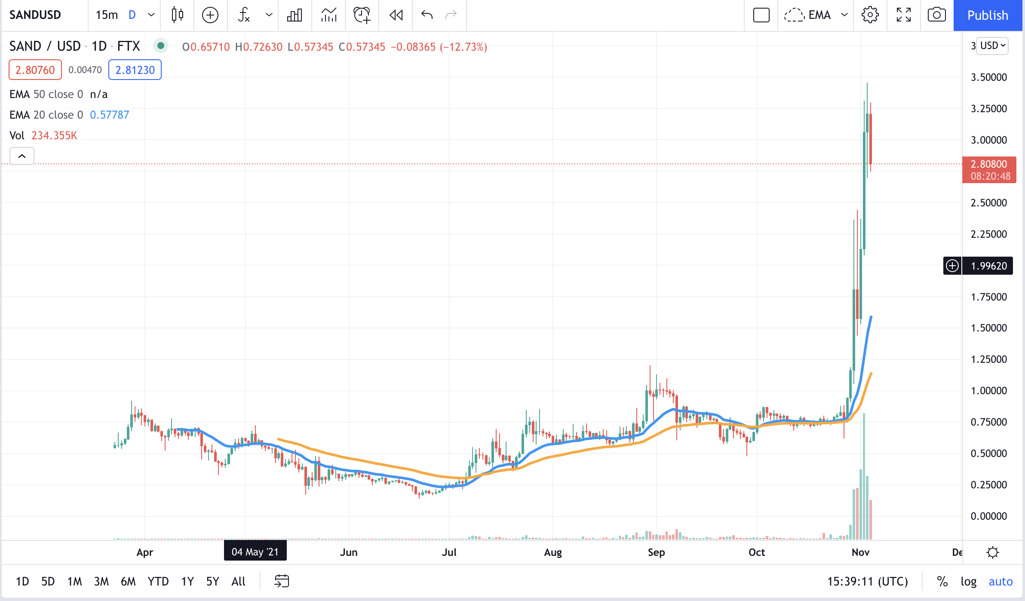Toggle the percent scale mode
This screenshot has width=1025, height=601.
coord(942,581)
